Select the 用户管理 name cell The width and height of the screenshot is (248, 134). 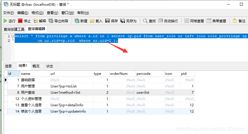(35, 86)
